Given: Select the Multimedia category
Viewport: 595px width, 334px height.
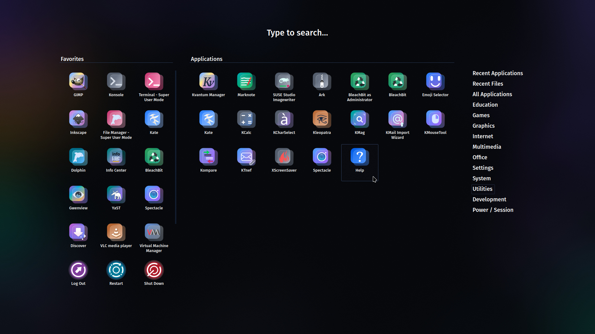Looking at the screenshot, I should tap(487, 147).
